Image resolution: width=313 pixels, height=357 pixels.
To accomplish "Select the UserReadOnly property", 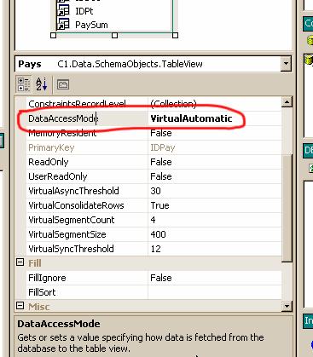I will (58, 176).
